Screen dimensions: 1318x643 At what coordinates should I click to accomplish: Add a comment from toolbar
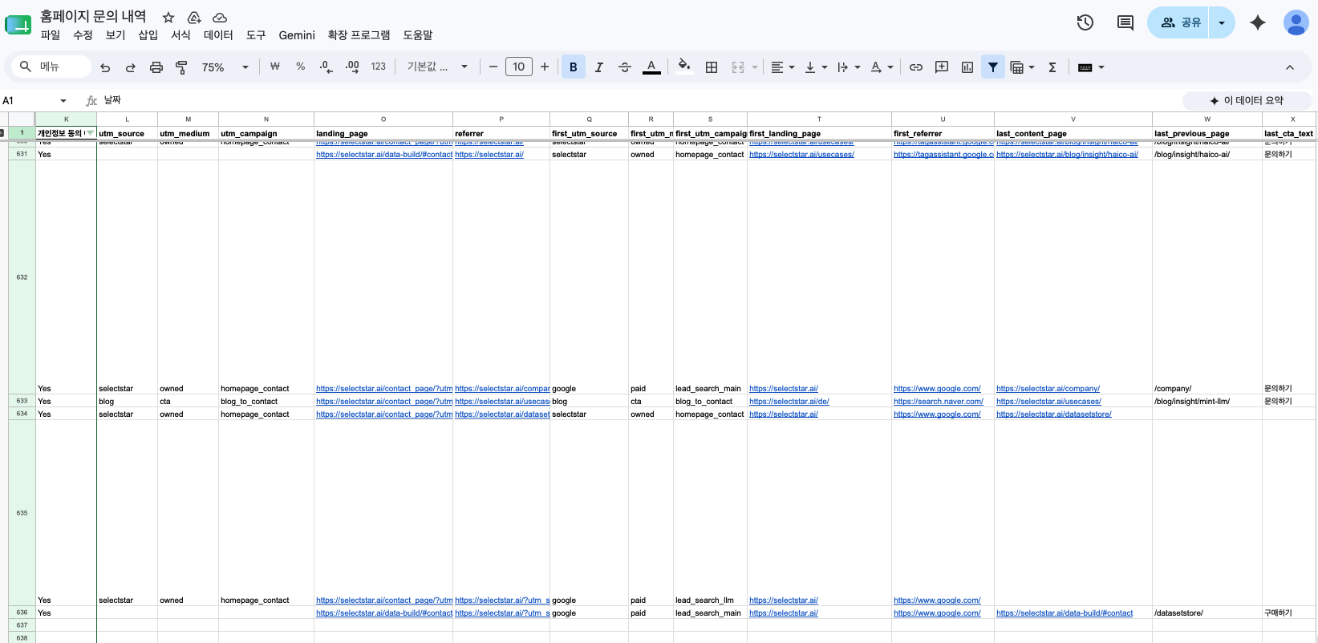click(942, 67)
